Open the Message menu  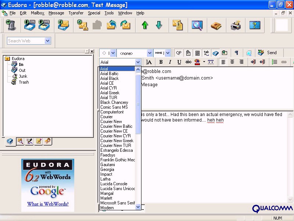coord(56,13)
